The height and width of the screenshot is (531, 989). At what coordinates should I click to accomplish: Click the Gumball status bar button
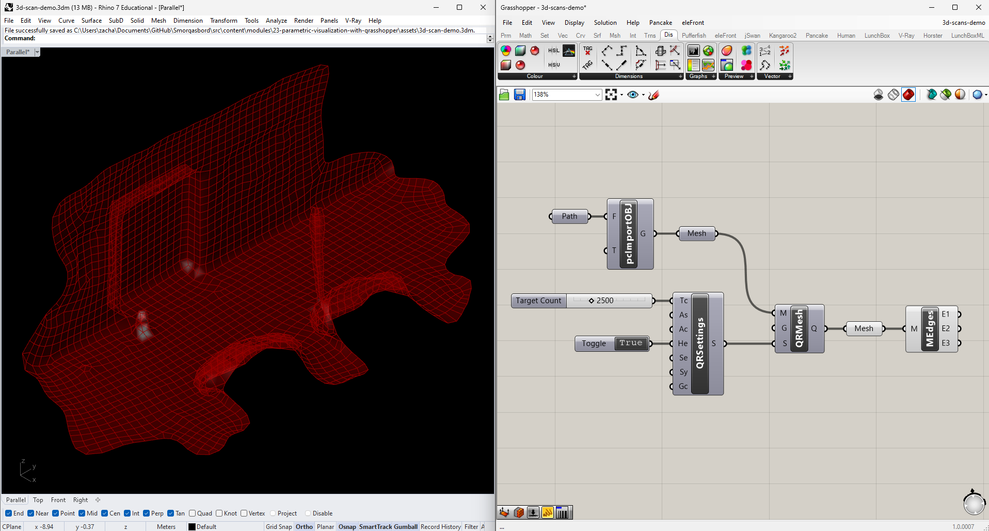click(x=406, y=527)
